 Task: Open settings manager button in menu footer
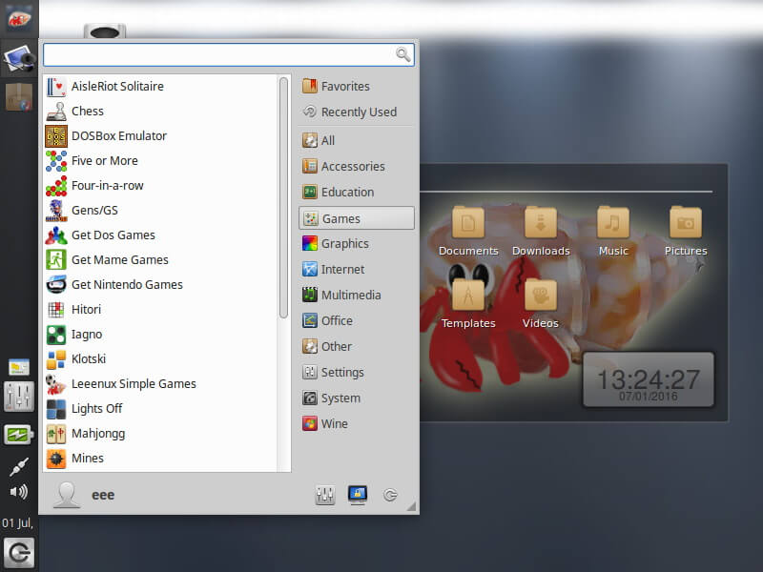(325, 495)
